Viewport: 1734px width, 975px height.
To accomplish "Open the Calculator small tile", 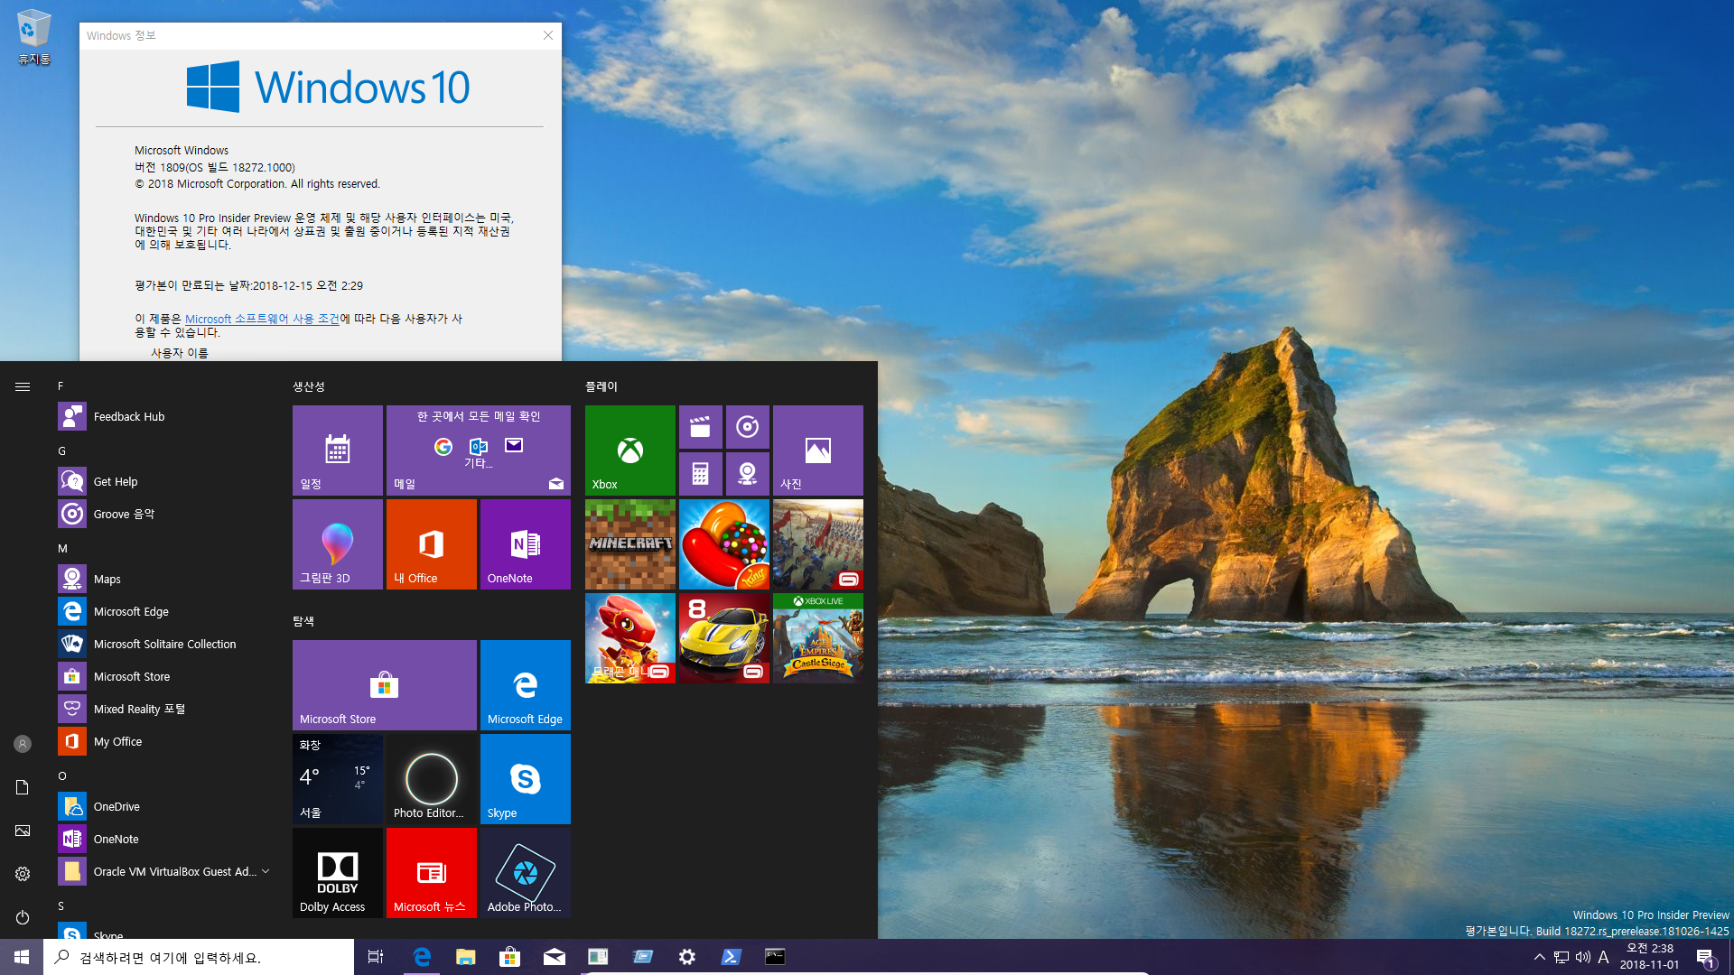I will [701, 474].
